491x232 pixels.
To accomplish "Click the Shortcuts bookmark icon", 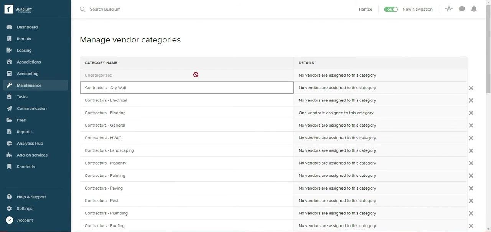I will pyautogui.click(x=9, y=167).
